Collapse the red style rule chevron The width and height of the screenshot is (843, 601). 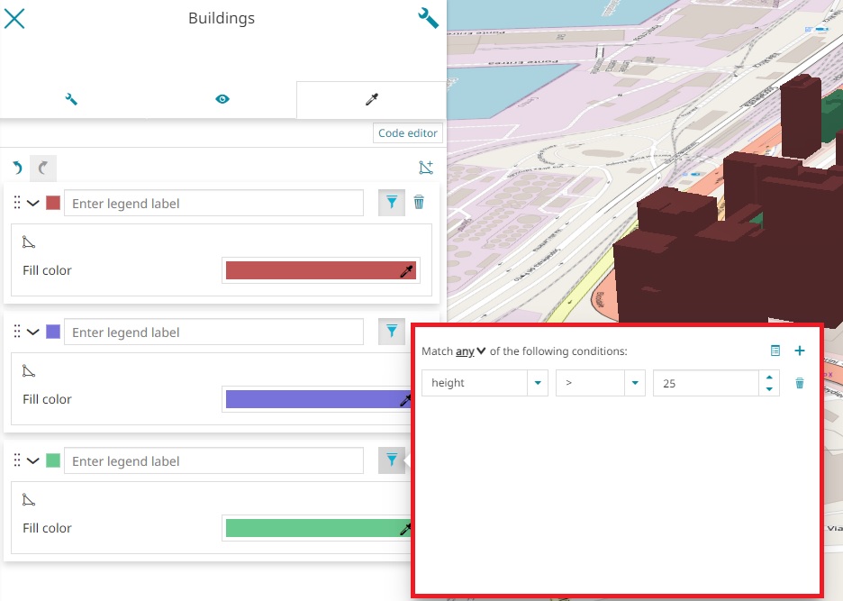(x=33, y=203)
